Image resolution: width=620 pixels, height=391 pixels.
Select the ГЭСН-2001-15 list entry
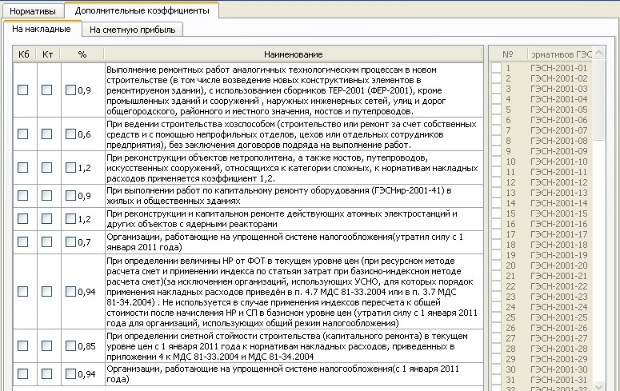click(x=558, y=213)
